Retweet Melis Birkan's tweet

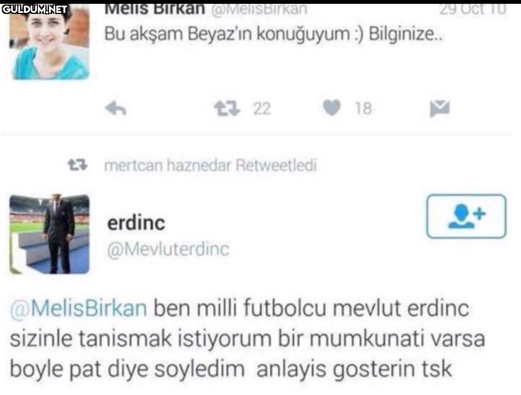coord(227,109)
